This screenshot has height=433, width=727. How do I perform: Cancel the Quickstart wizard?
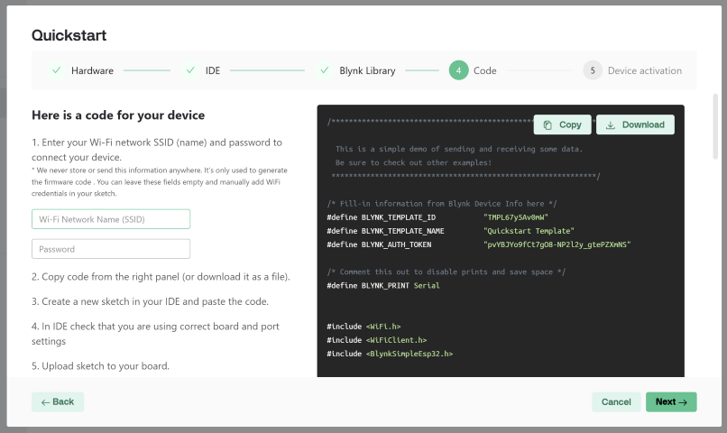click(616, 402)
